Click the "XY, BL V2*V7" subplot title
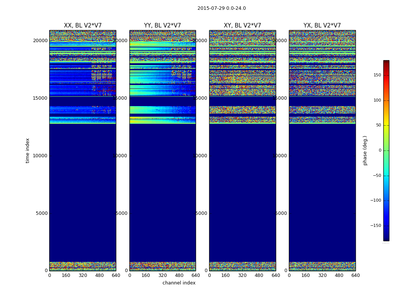This screenshot has width=395, height=301. (x=242, y=26)
